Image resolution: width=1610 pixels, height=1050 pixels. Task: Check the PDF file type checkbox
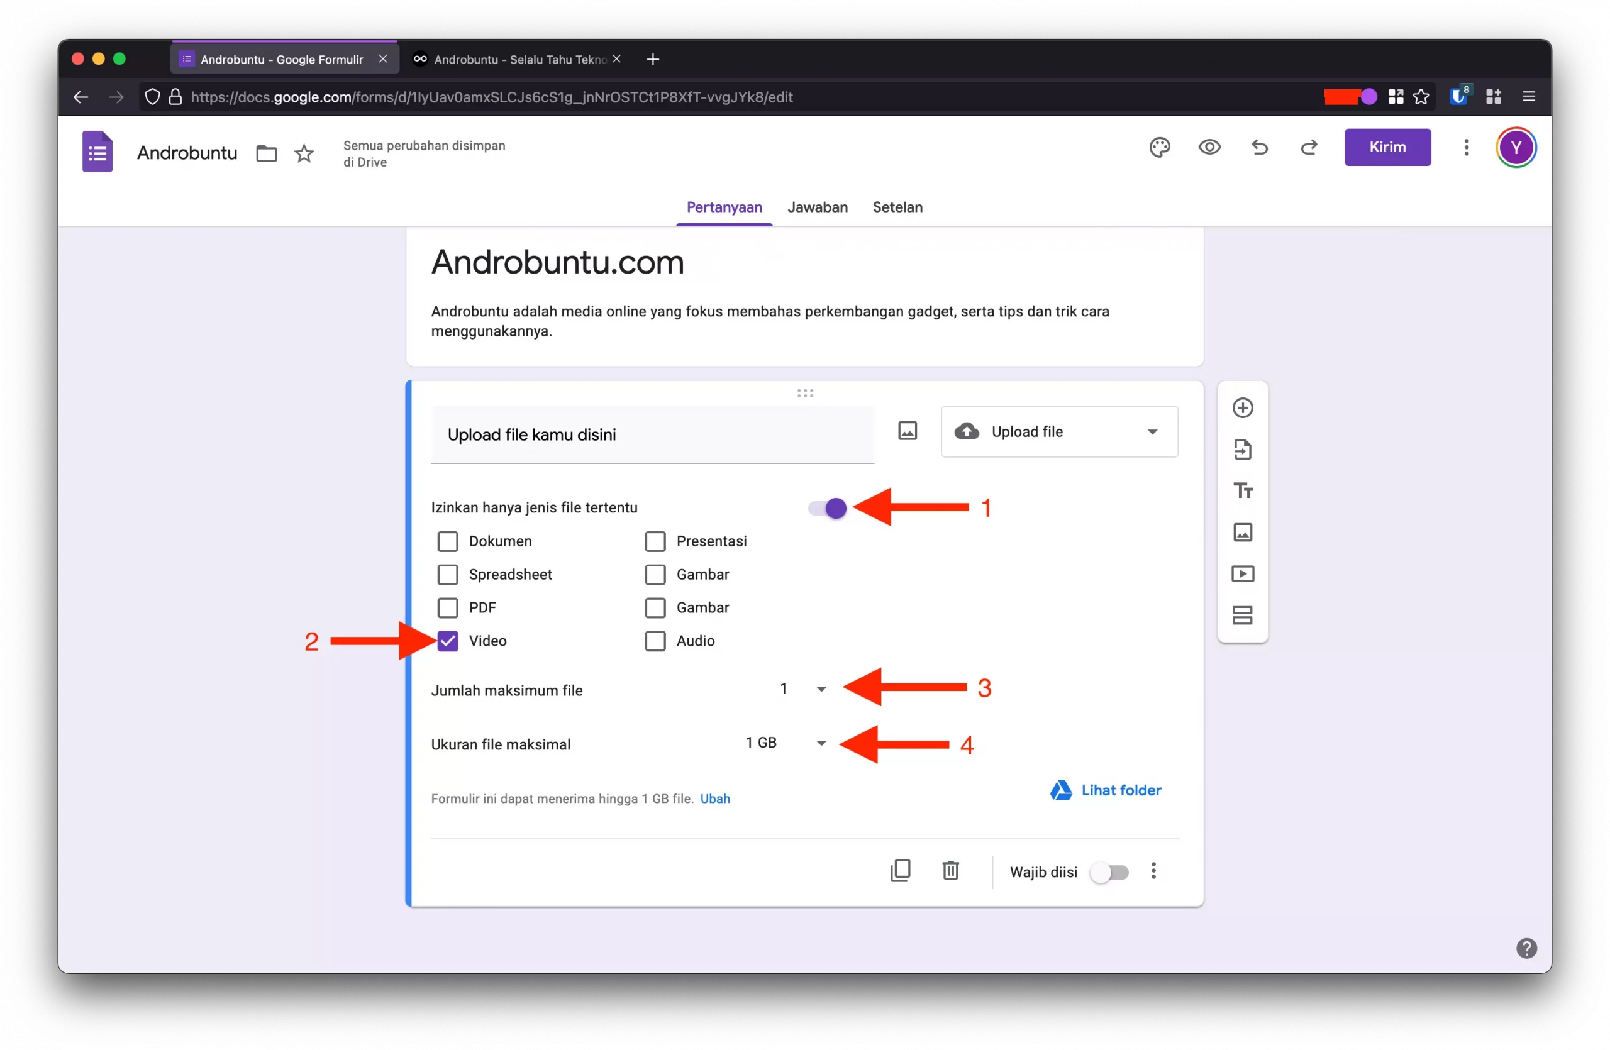(x=448, y=607)
